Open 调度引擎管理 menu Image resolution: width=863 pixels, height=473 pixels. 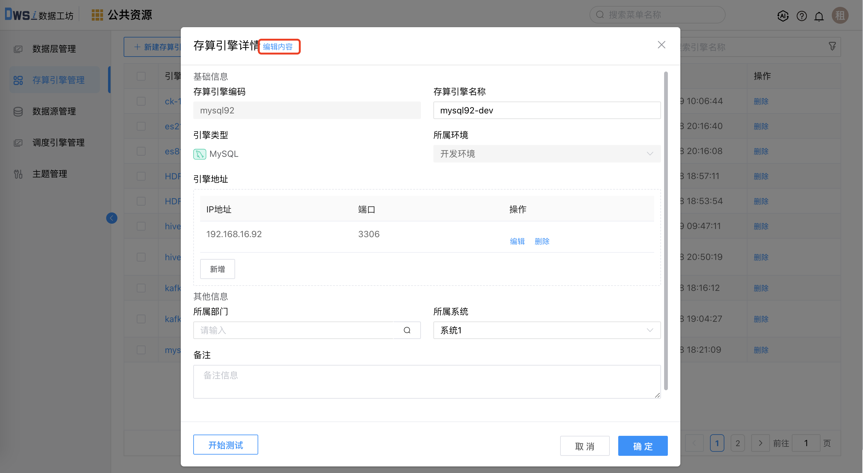click(55, 142)
